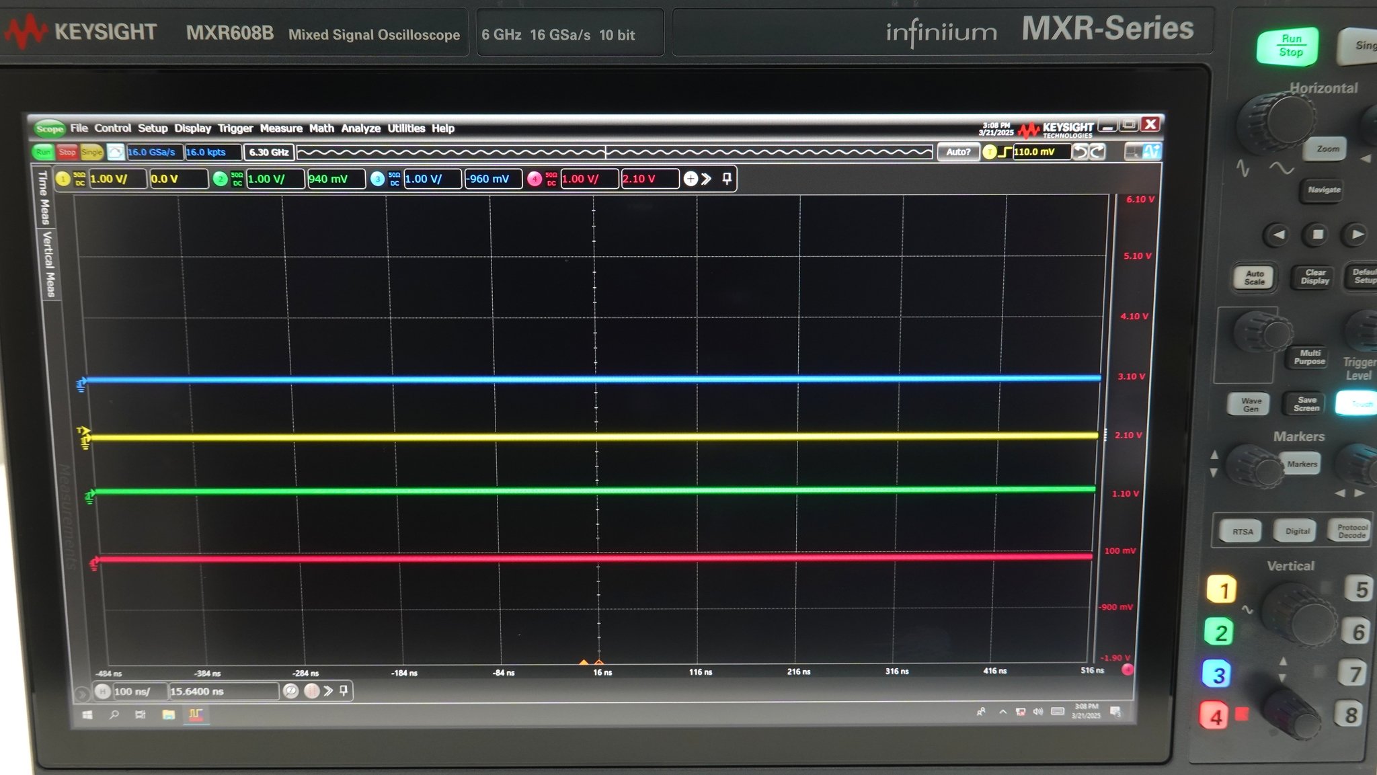
Task: Click the blue waveform info icon
Action: pyautogui.click(x=1151, y=153)
